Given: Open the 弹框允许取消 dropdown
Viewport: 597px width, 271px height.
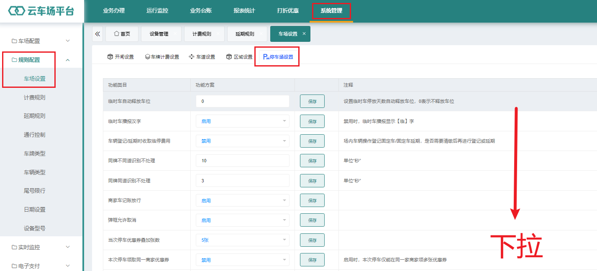Looking at the screenshot, I should (x=243, y=220).
